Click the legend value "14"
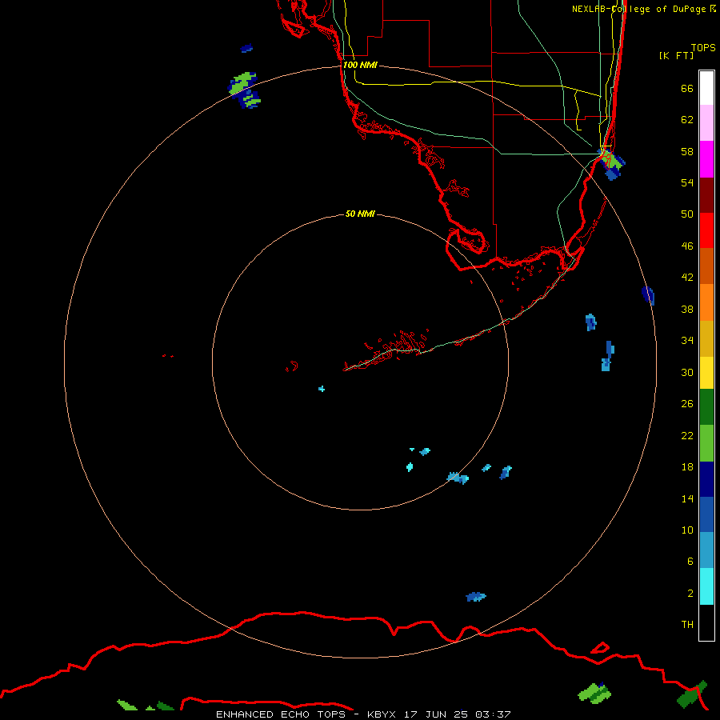 (x=687, y=498)
